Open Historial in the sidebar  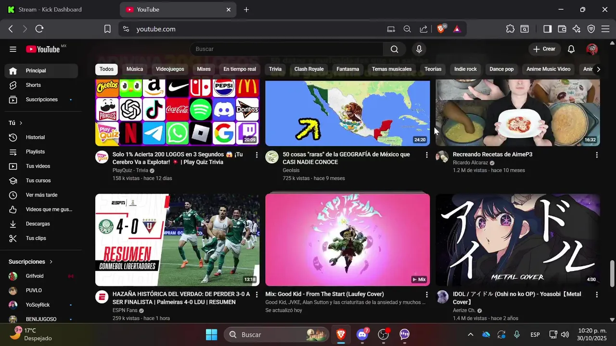click(41, 137)
